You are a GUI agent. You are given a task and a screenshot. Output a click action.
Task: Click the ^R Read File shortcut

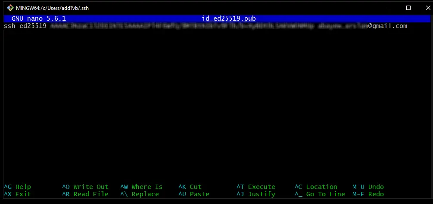[x=85, y=194]
